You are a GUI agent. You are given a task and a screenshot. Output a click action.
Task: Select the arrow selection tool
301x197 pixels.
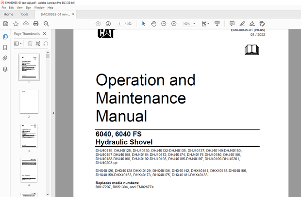point(144,24)
